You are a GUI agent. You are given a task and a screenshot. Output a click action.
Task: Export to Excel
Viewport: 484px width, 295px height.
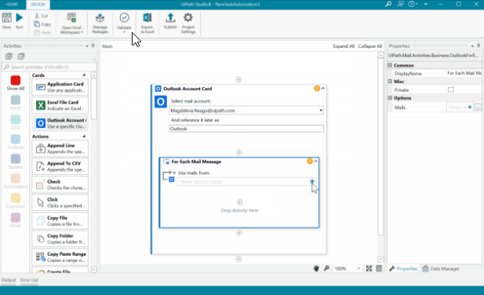point(147,24)
